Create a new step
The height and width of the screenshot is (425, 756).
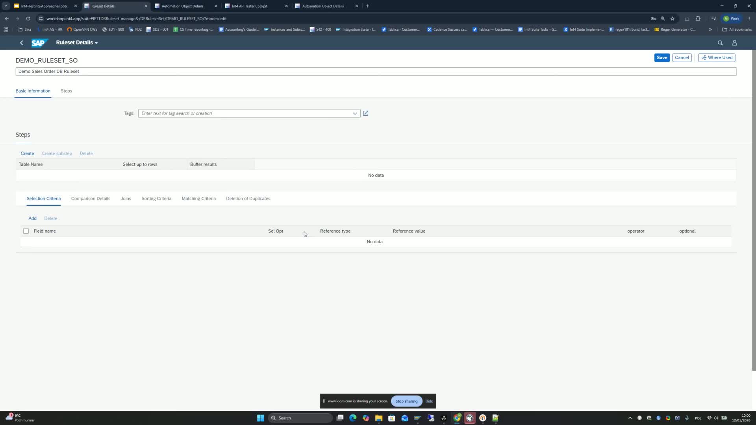point(27,153)
